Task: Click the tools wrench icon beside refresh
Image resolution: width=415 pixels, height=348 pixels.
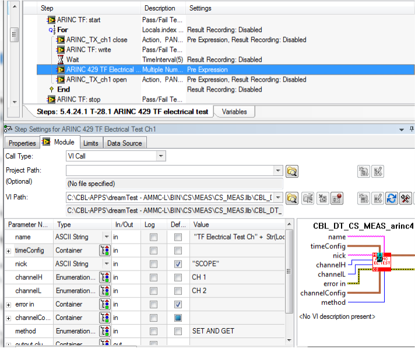Action: [406, 198]
